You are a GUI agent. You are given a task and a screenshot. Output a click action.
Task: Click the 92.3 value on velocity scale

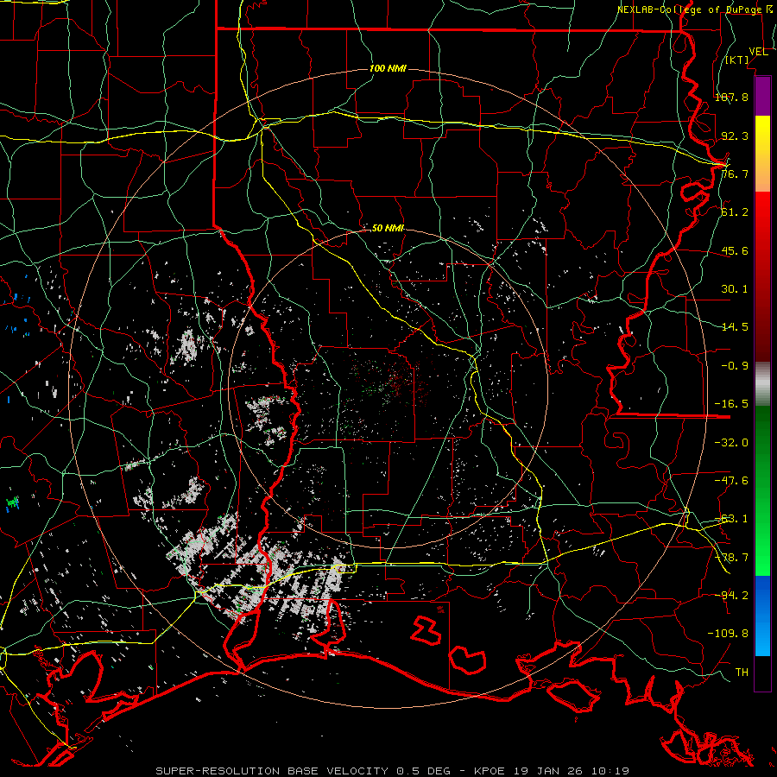(x=735, y=136)
